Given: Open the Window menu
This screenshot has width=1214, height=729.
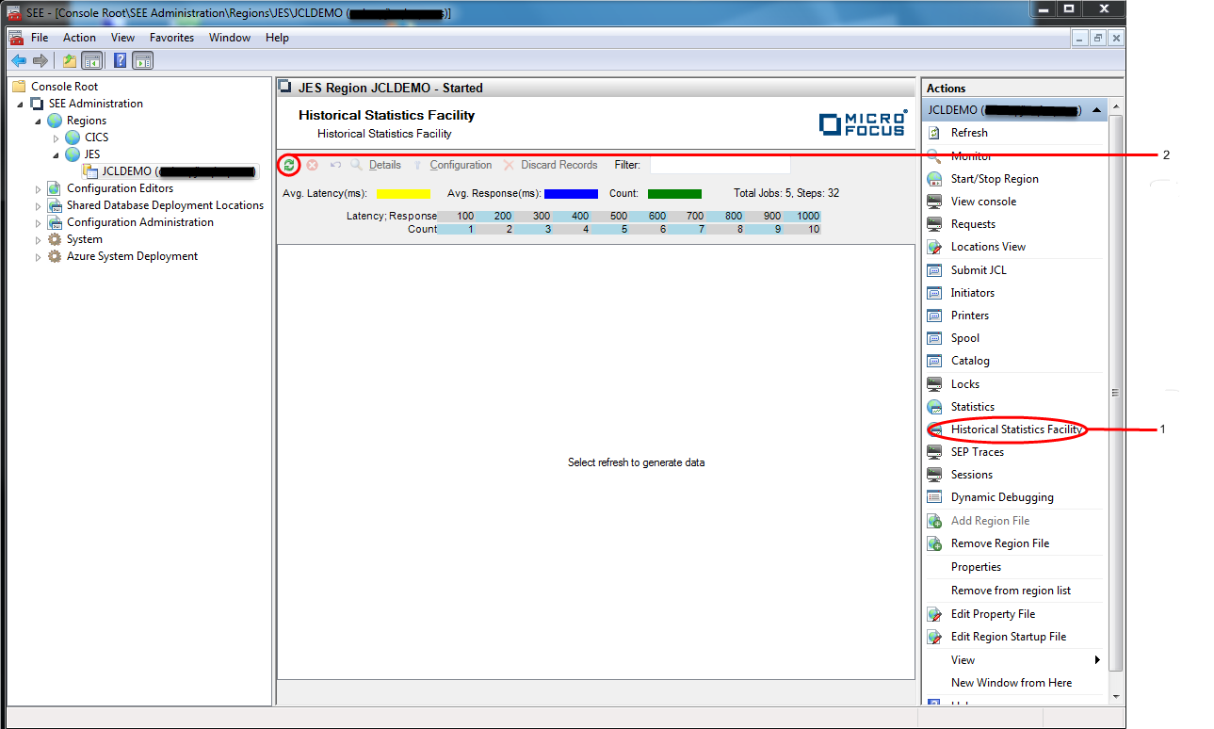Looking at the screenshot, I should 230,38.
